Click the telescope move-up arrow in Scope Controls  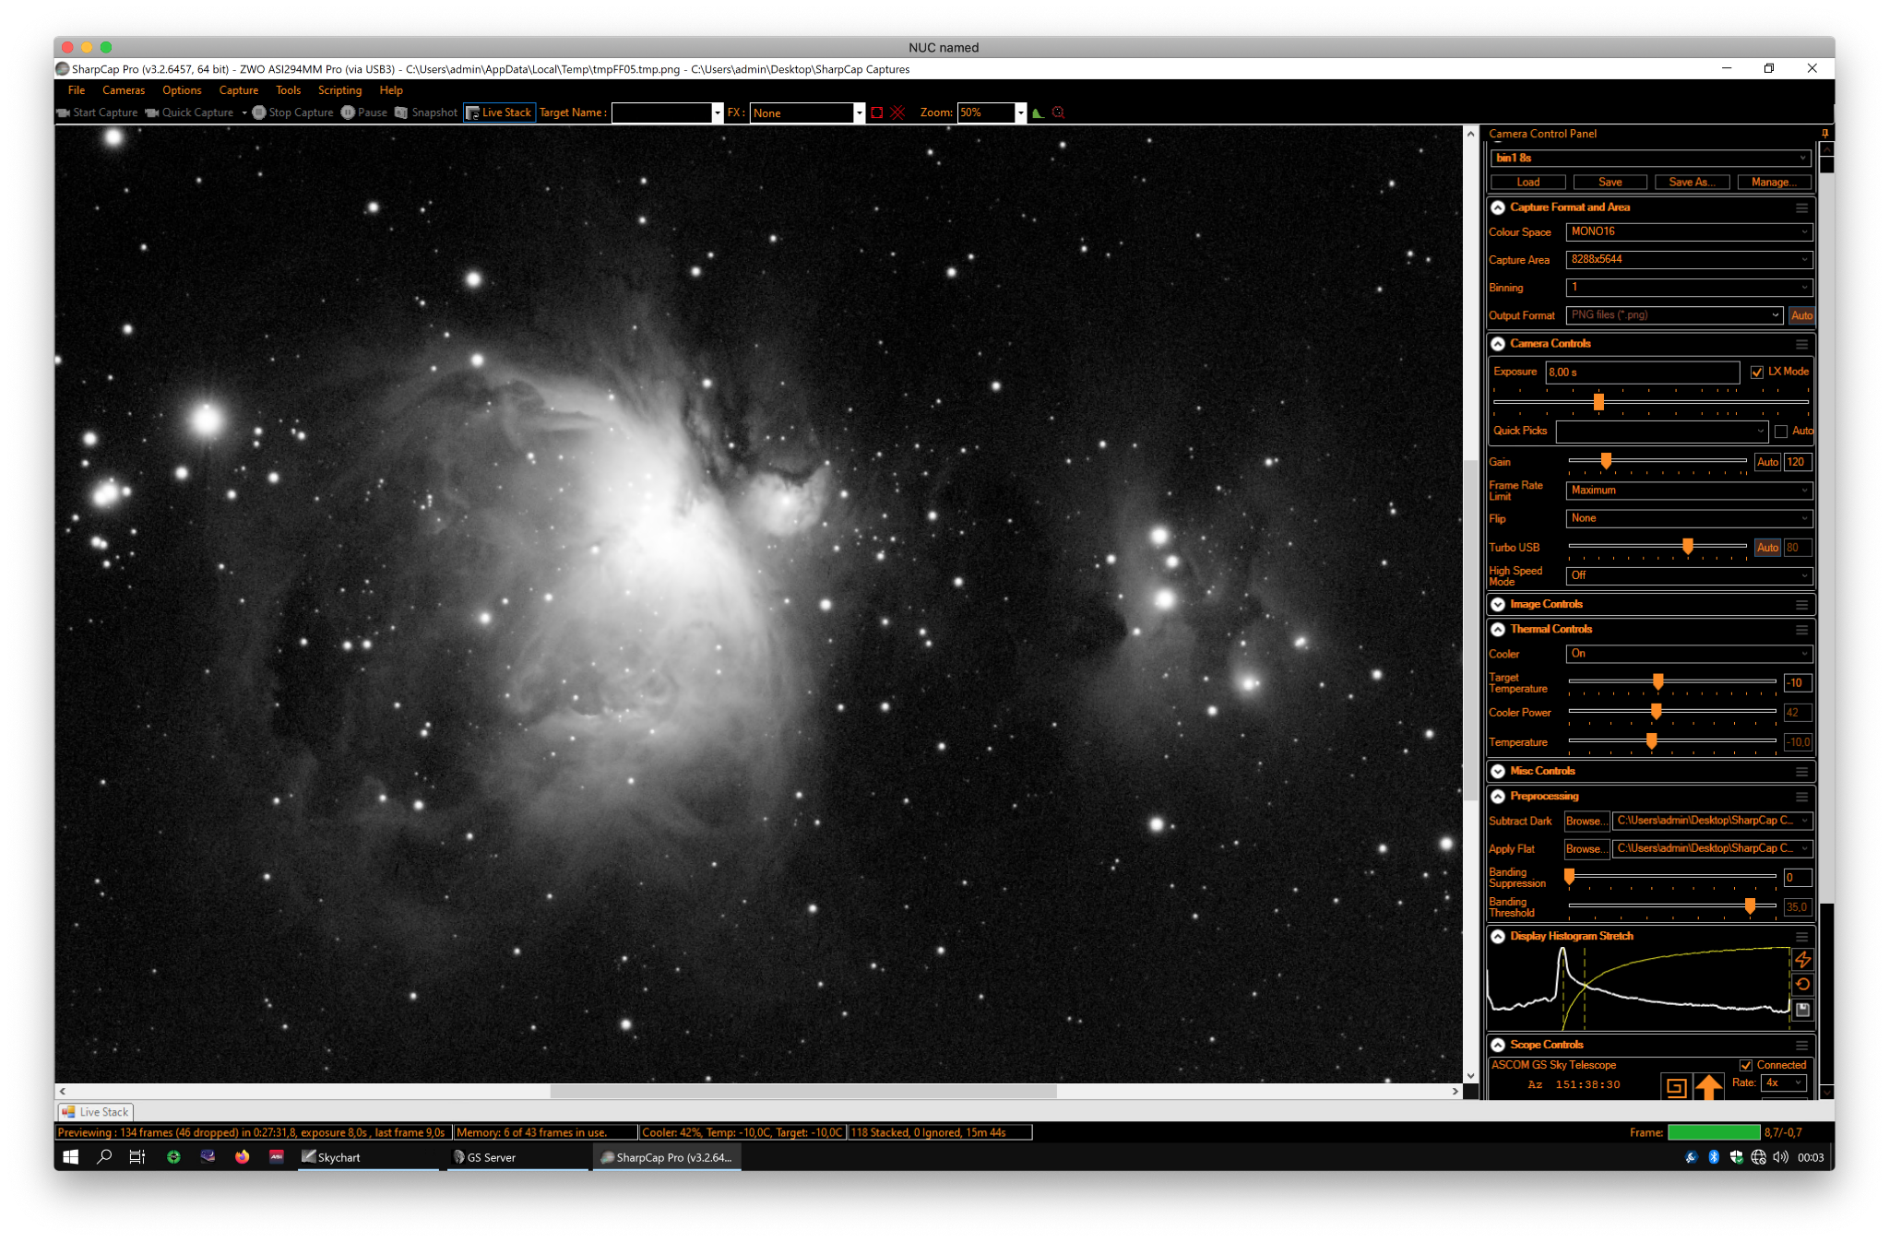point(1708,1087)
